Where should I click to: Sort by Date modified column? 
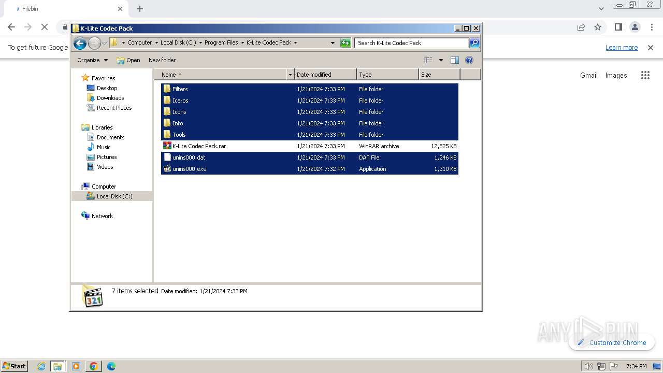[325, 75]
